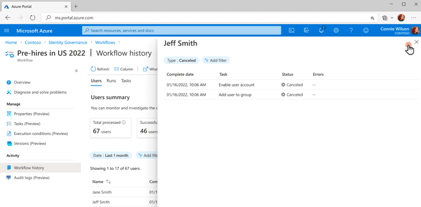Open the portal settings gear icon
The image size is (421, 207).
[336, 31]
